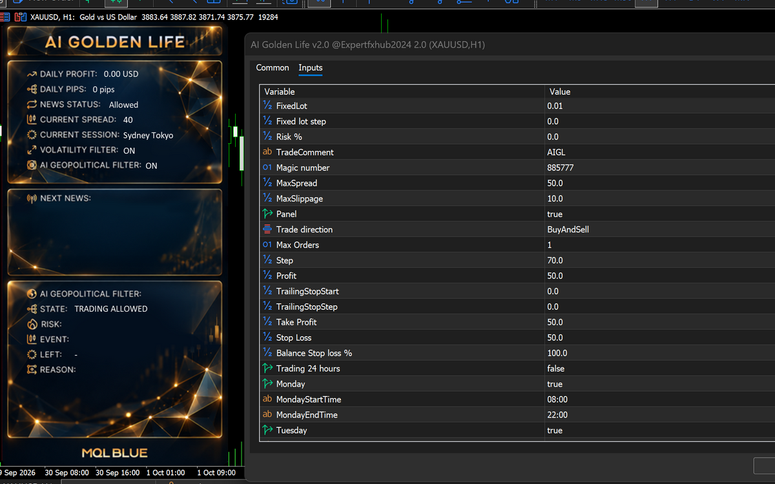Click the Current Session panel icon
775x484 pixels.
coord(32,135)
